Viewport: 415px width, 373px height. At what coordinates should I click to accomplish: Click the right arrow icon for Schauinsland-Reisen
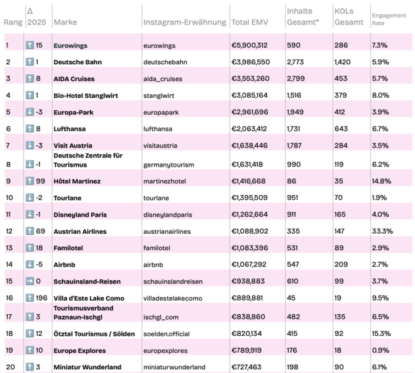tap(30, 281)
